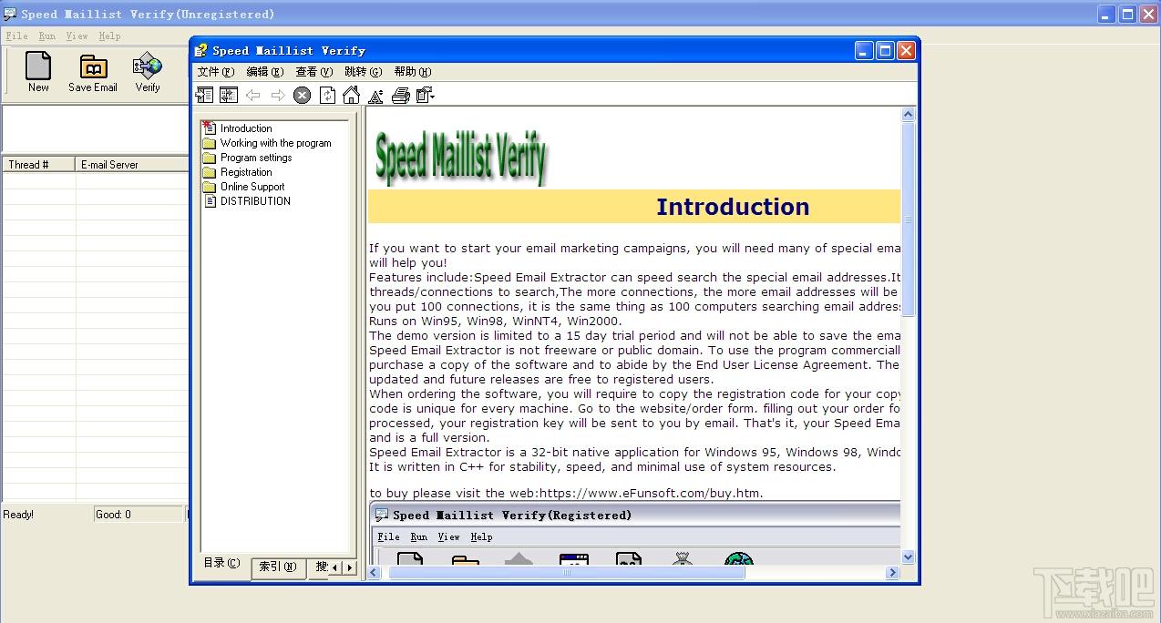This screenshot has width=1161, height=623.
Task: Click the Forward arrow in help toolbar
Action: click(x=278, y=95)
